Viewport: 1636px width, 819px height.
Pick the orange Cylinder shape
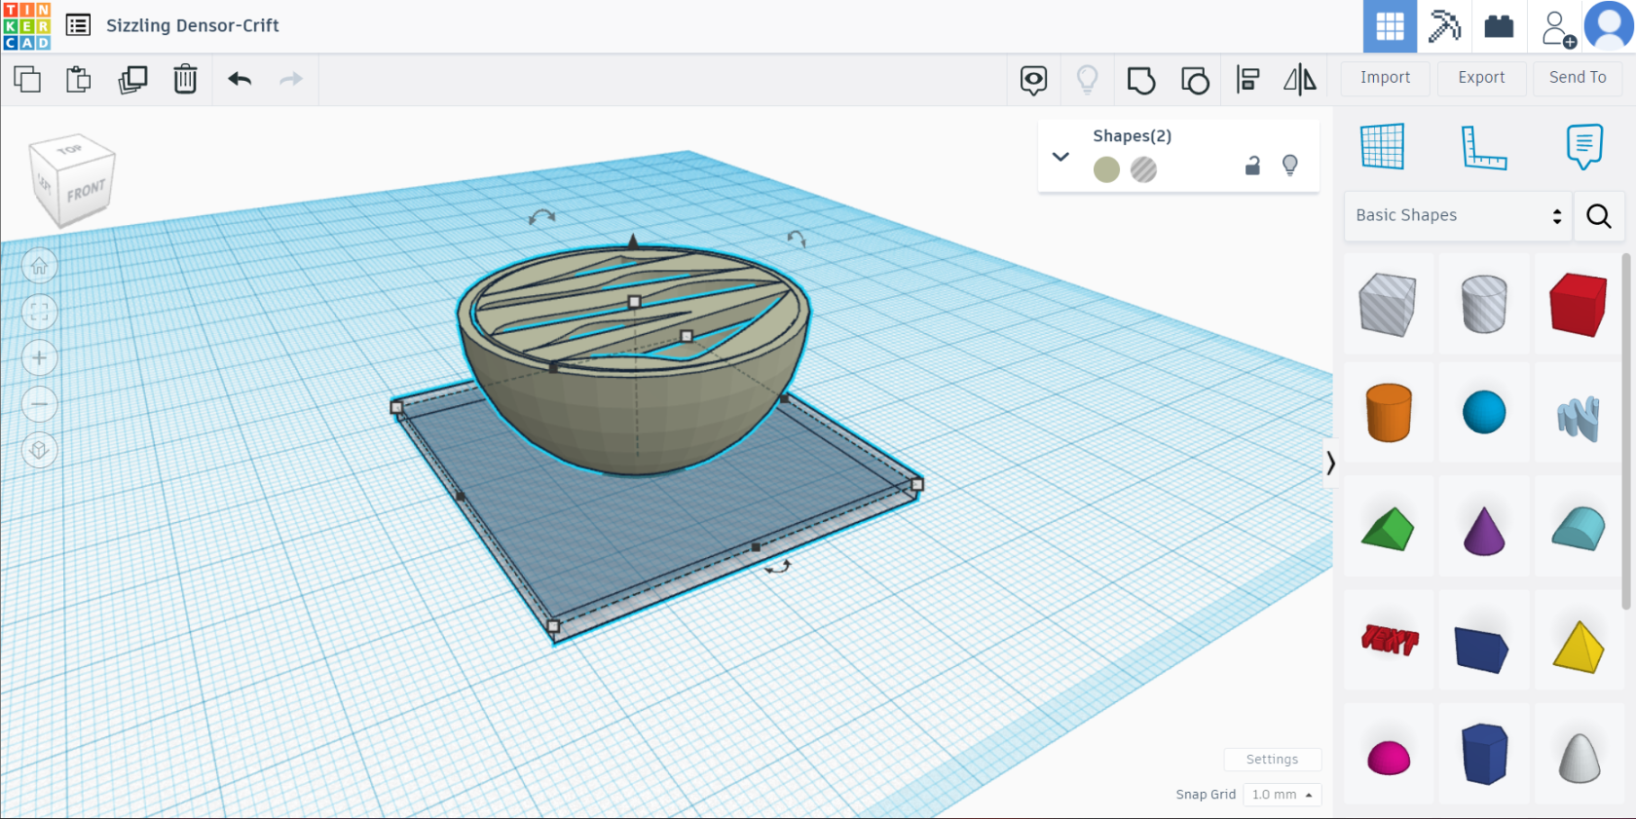pos(1389,413)
